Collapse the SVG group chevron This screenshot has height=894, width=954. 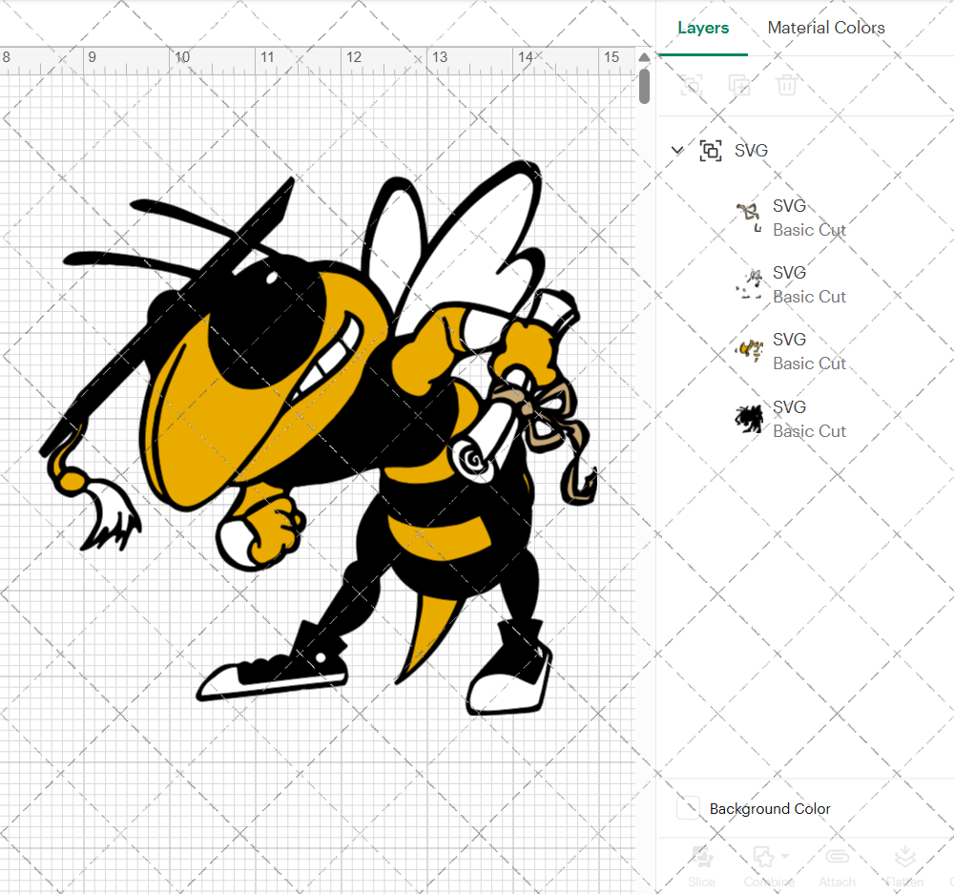[677, 150]
